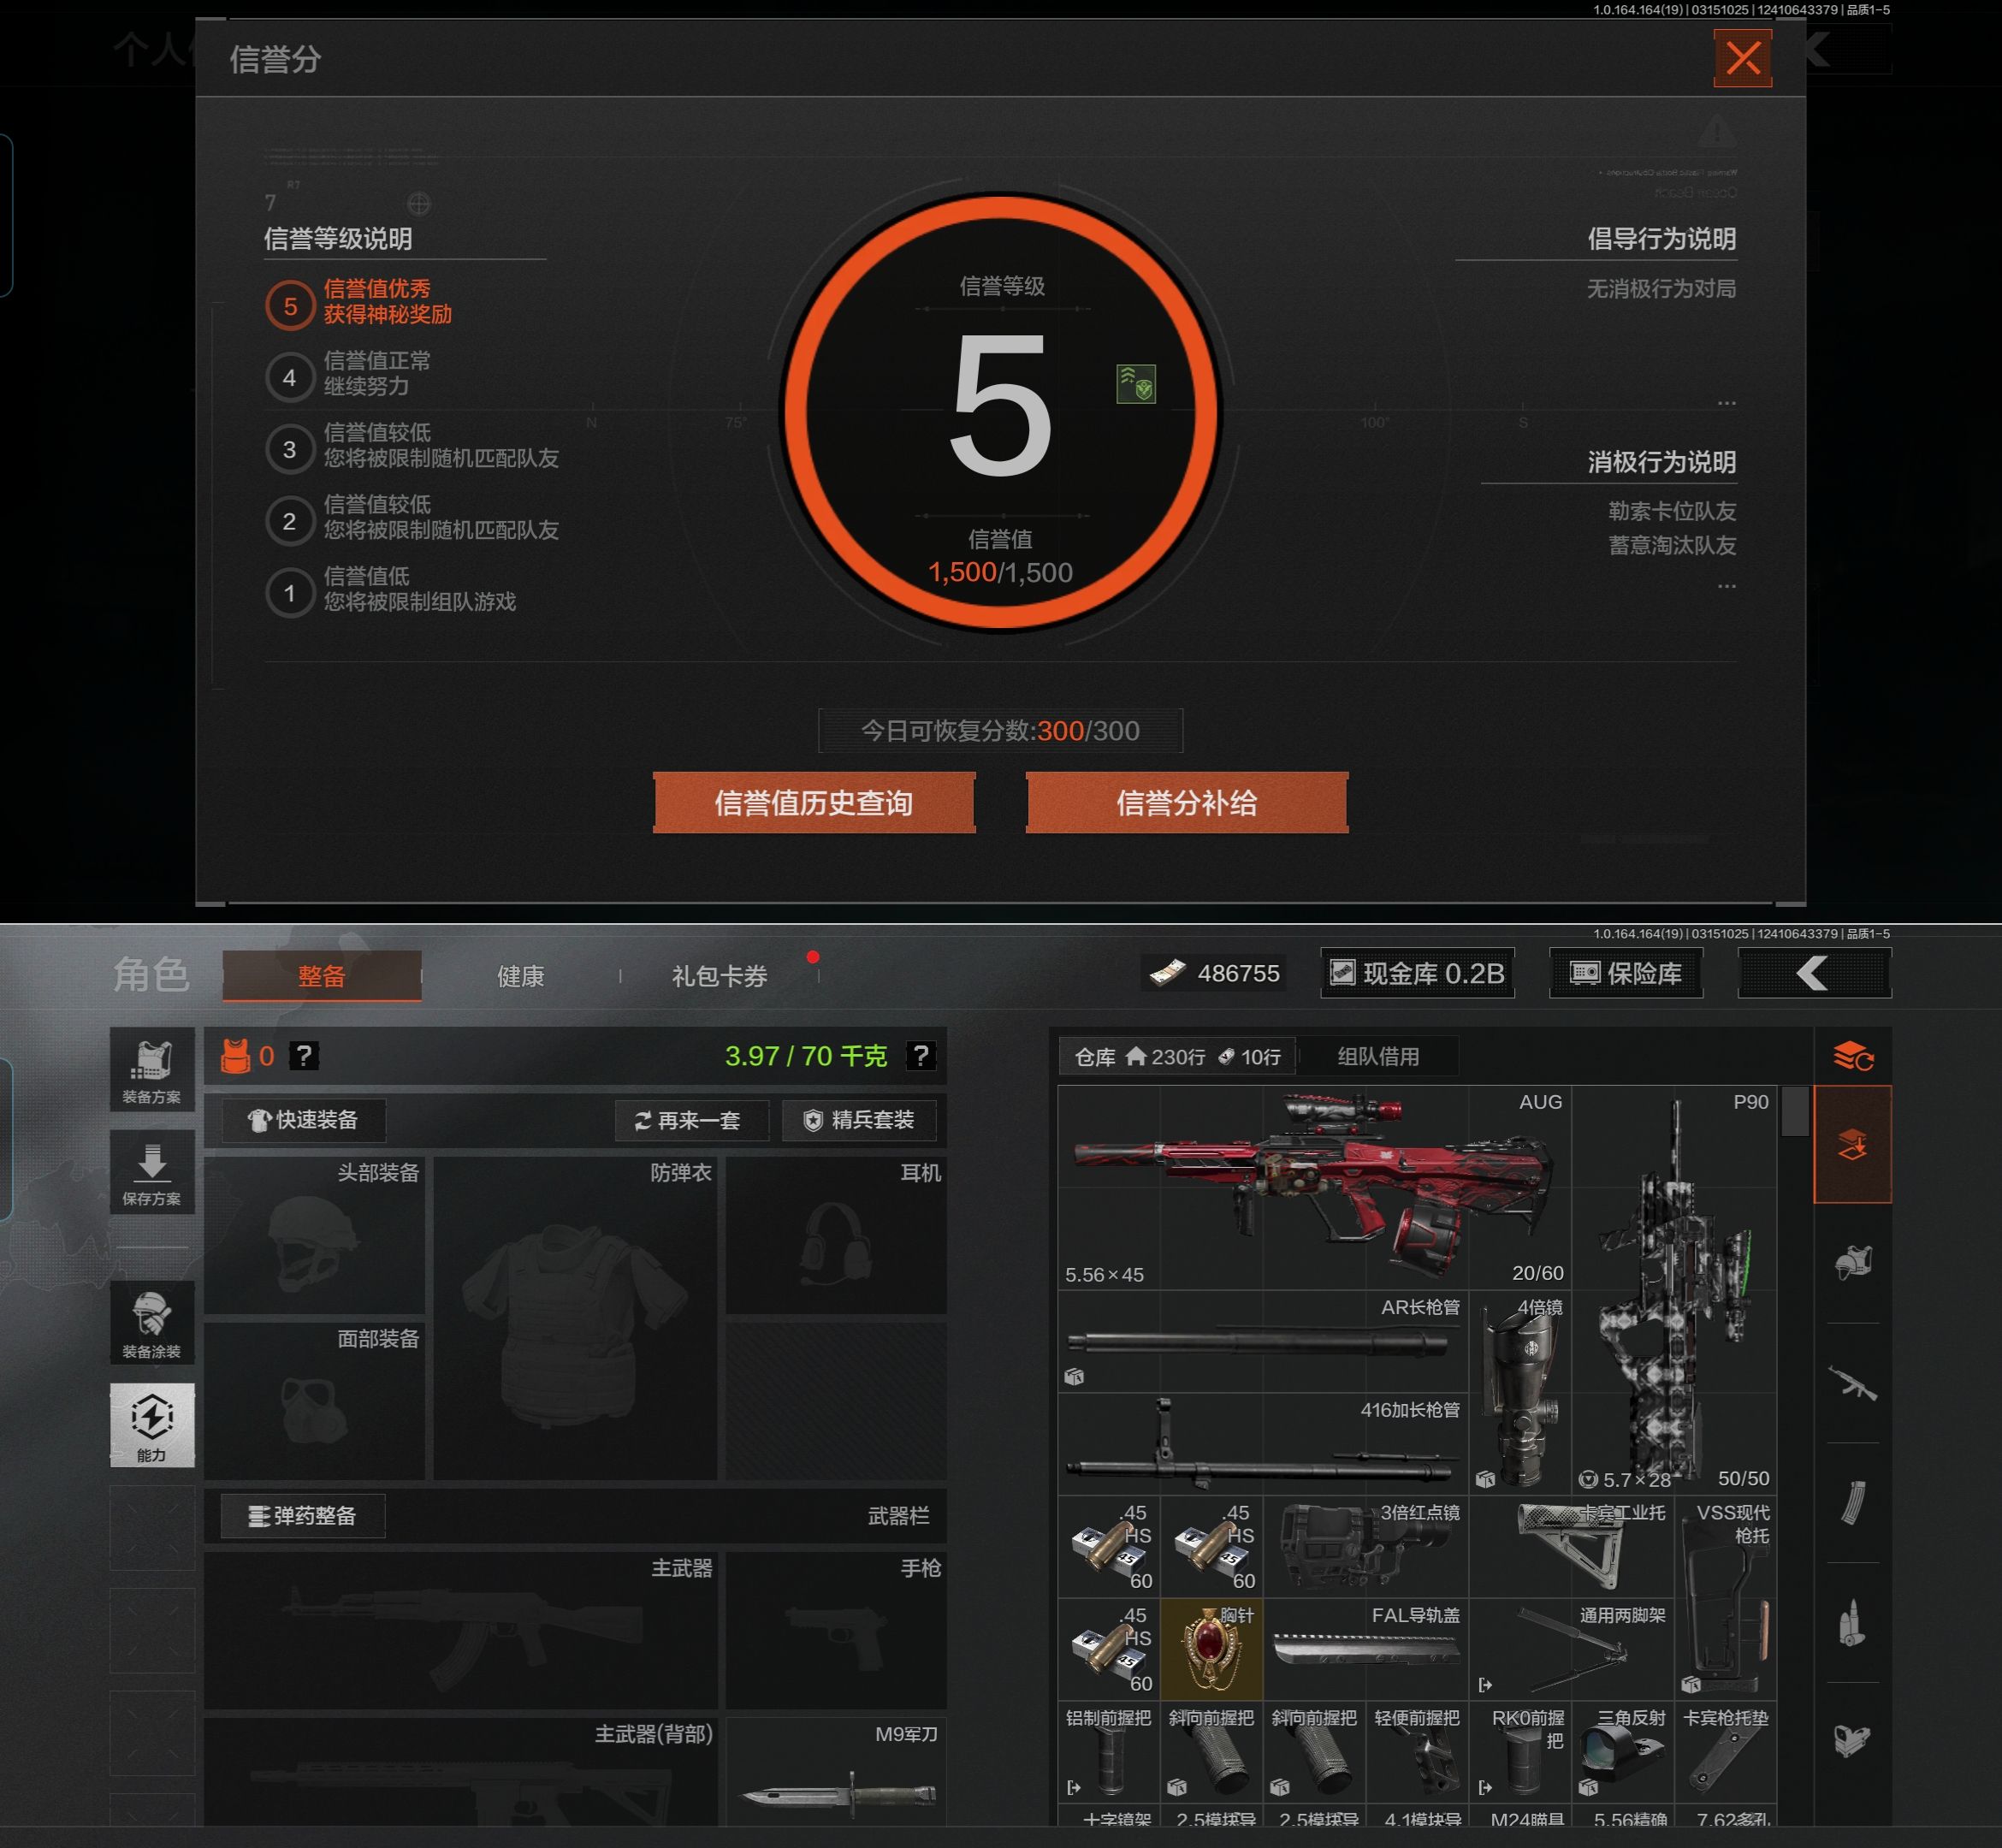Click the 保存方案 save loadout icon
Image resolution: width=2002 pixels, height=1848 pixels.
pyautogui.click(x=152, y=1172)
